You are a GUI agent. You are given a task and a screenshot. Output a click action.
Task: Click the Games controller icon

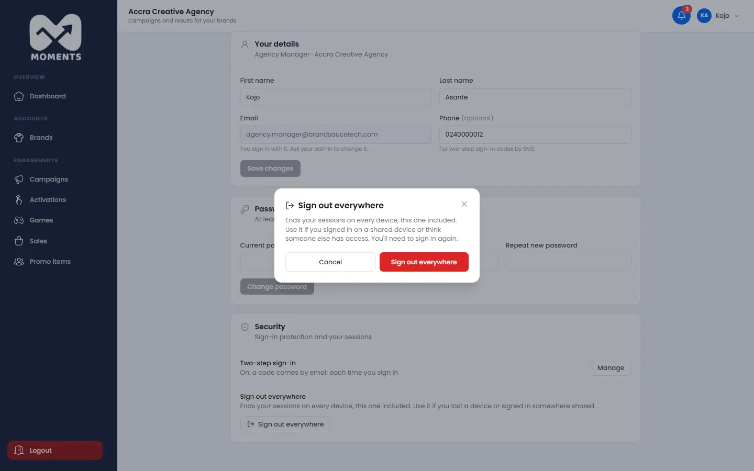click(x=19, y=220)
